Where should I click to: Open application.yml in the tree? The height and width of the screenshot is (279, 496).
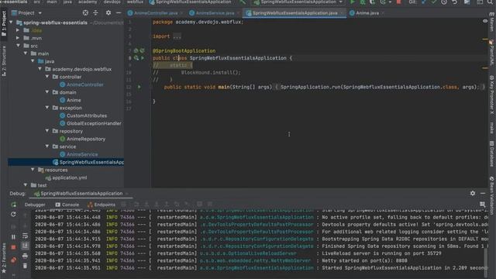click(69, 177)
